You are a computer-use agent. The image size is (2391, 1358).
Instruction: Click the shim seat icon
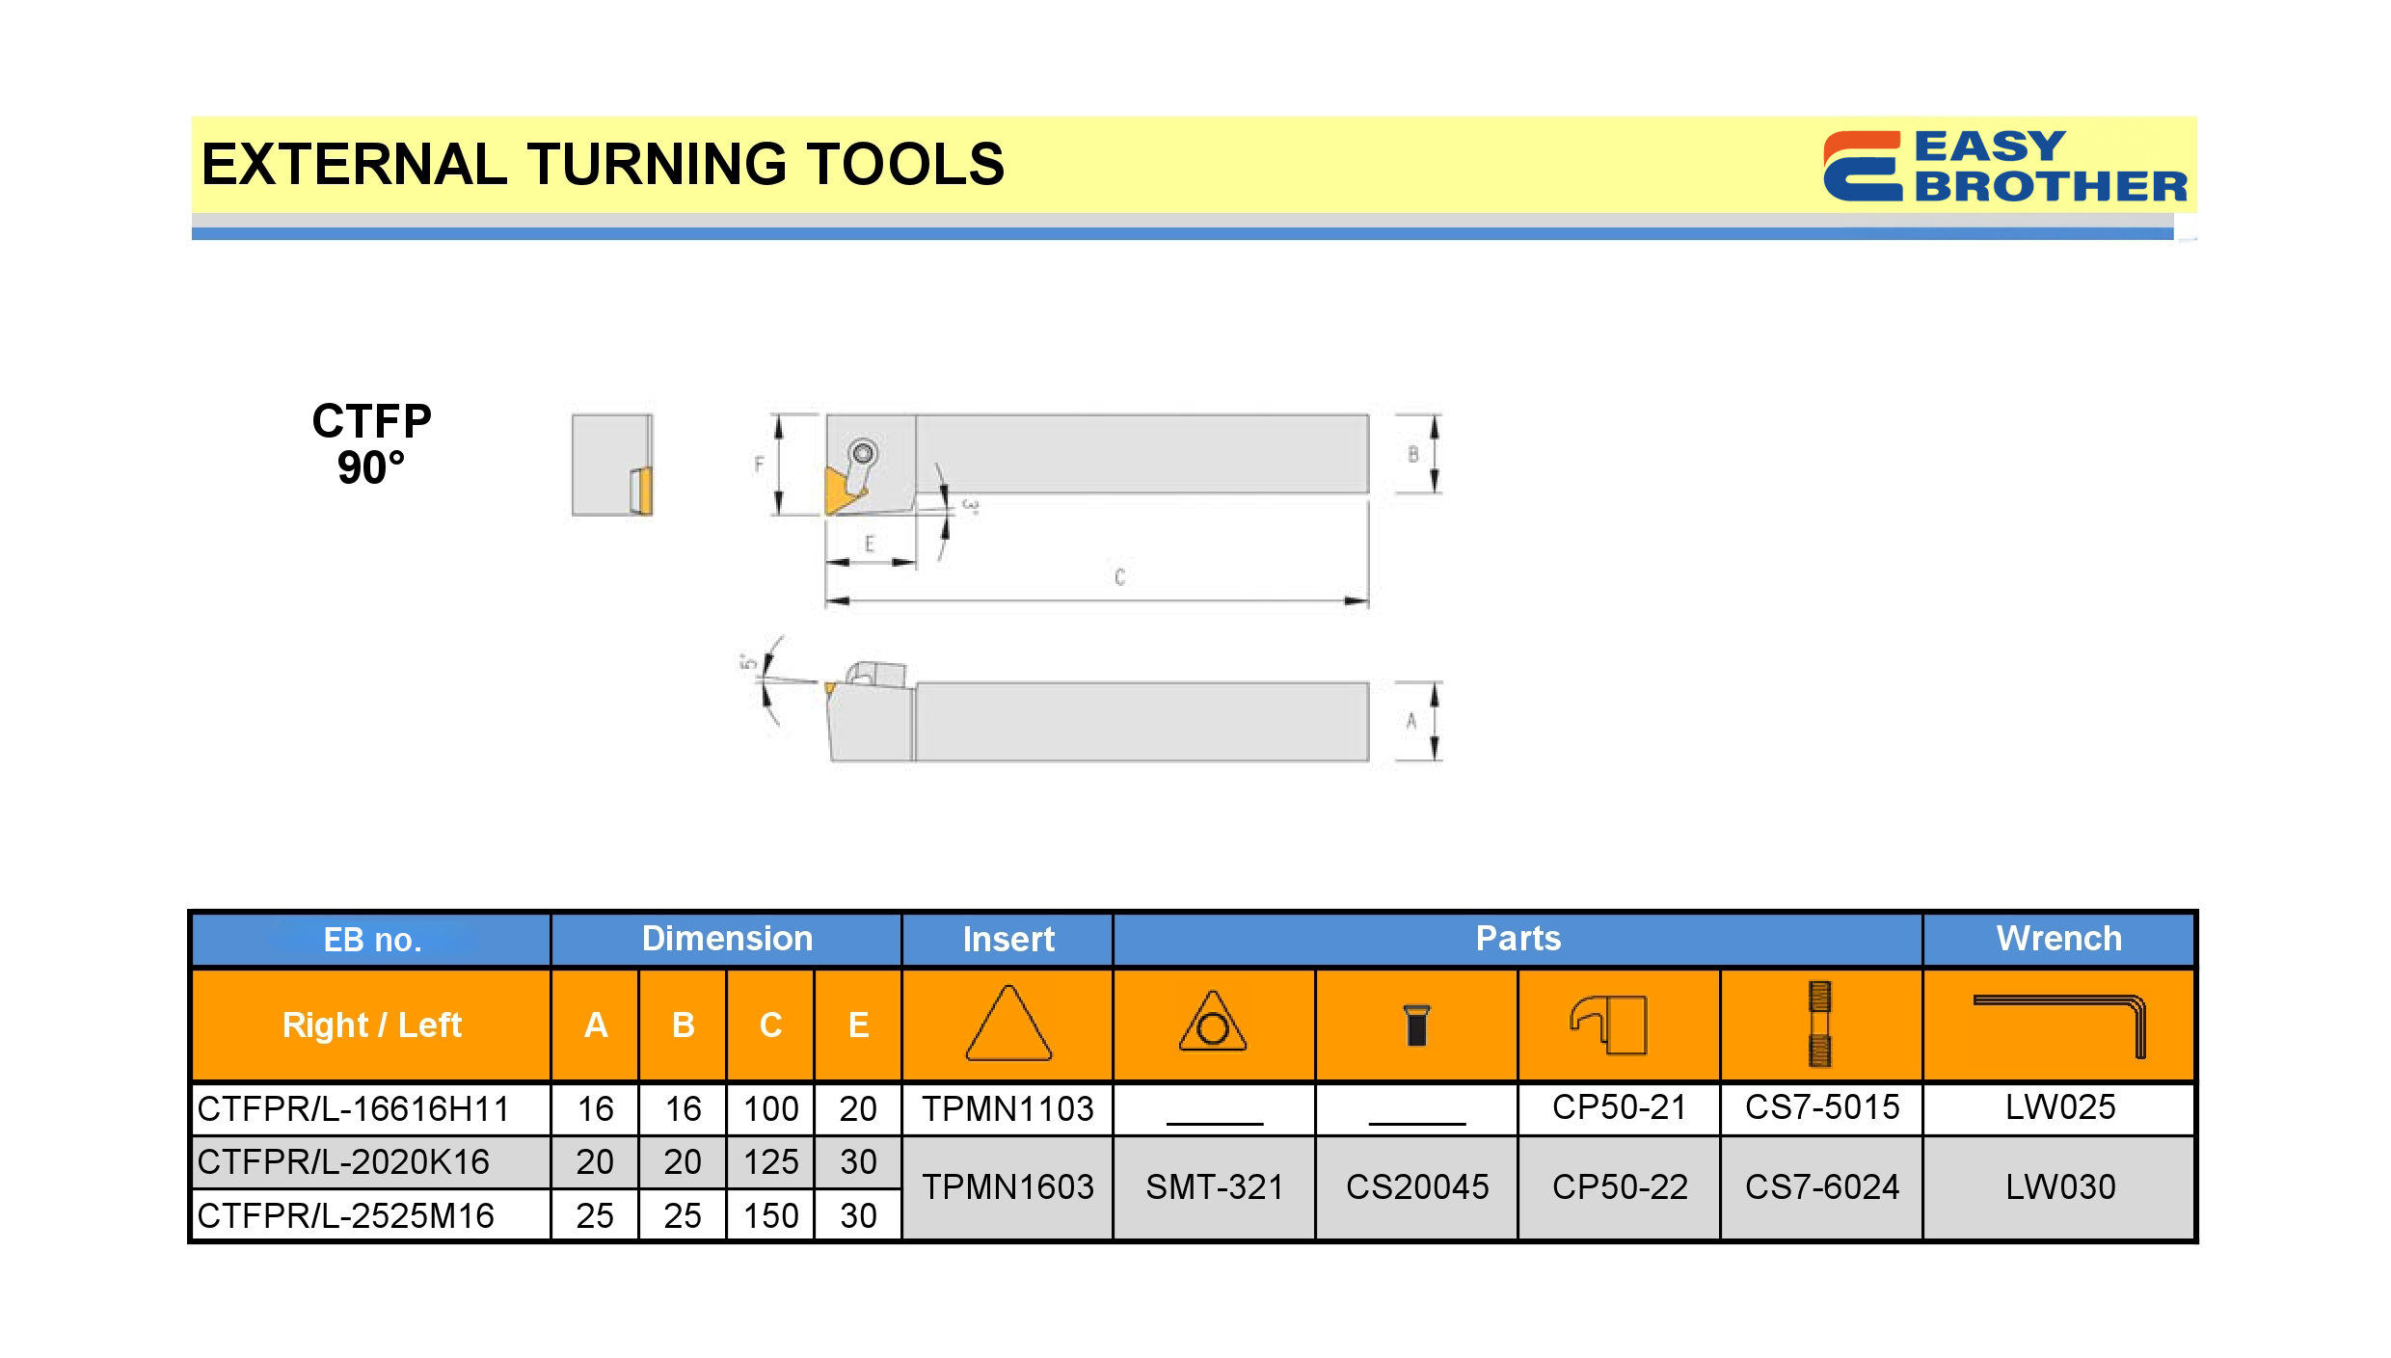1212,1024
